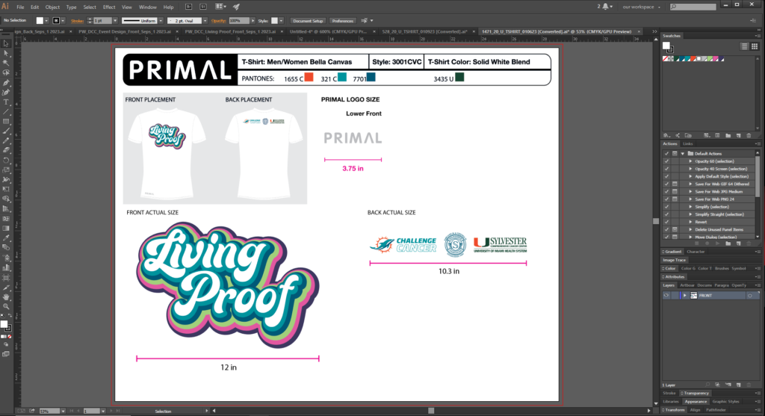
Task: Open the Swatch Libraries menu icon
Action: 666,136
